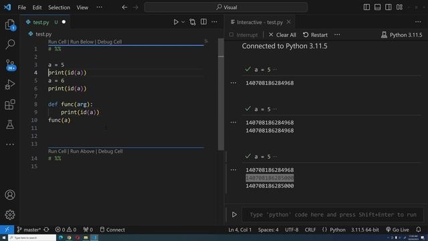The width and height of the screenshot is (428, 241).
Task: Open changes compare icon in editor toolbar
Action: click(193, 22)
